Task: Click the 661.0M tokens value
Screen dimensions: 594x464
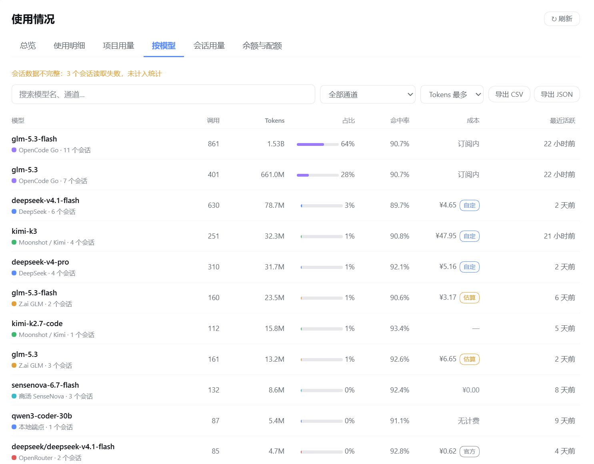Action: coord(272,175)
